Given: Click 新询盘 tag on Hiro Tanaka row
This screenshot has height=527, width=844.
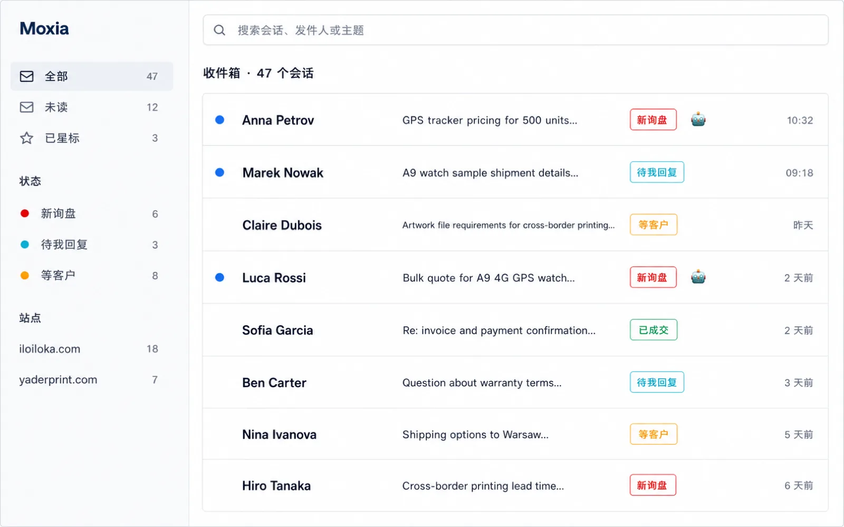Looking at the screenshot, I should click(653, 485).
